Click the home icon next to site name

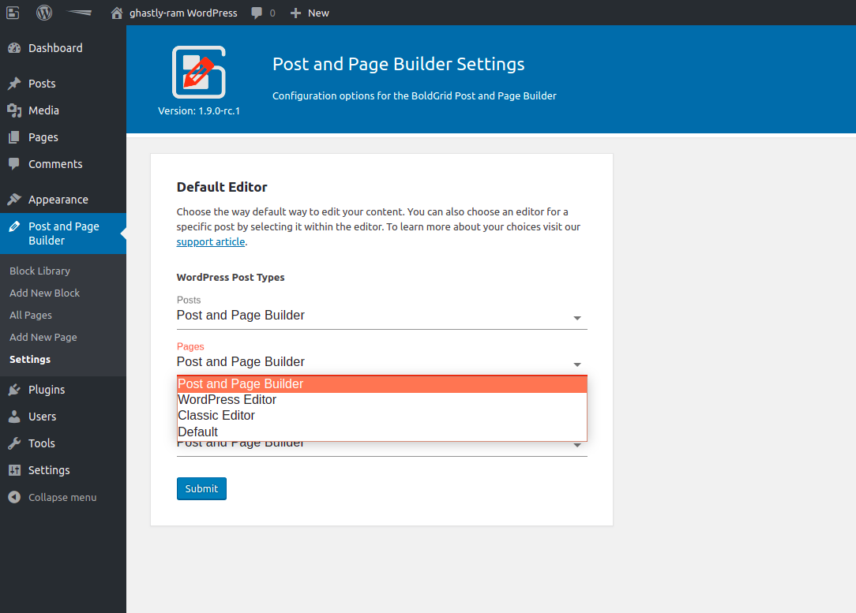coord(116,13)
